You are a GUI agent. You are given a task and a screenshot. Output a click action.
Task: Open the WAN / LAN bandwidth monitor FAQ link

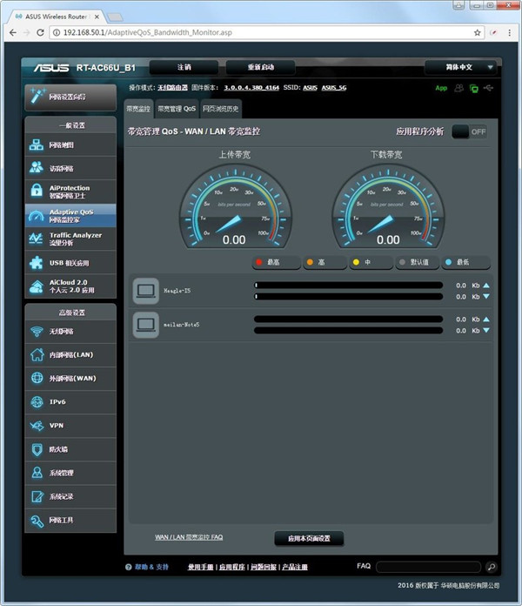[x=189, y=538]
